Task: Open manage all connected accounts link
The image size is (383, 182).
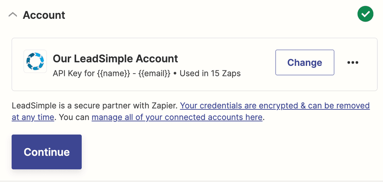Action: pos(177,117)
